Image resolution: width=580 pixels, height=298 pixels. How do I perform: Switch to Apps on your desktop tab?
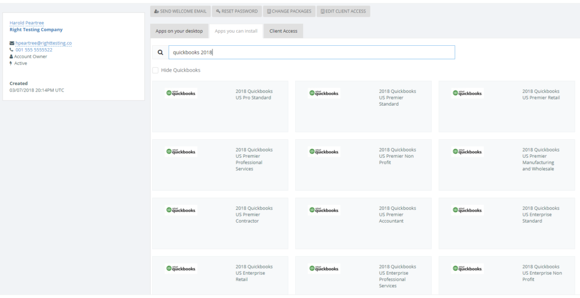point(179,31)
